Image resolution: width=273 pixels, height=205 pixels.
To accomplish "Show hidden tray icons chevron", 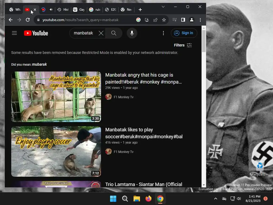I will coord(215,199).
